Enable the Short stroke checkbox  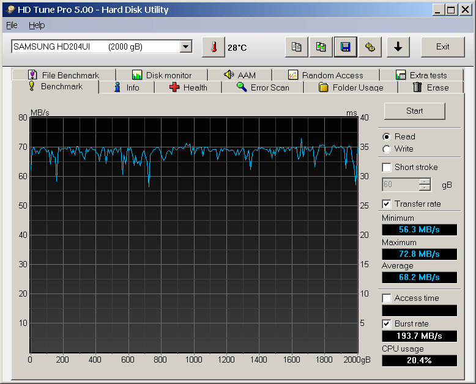pos(387,168)
